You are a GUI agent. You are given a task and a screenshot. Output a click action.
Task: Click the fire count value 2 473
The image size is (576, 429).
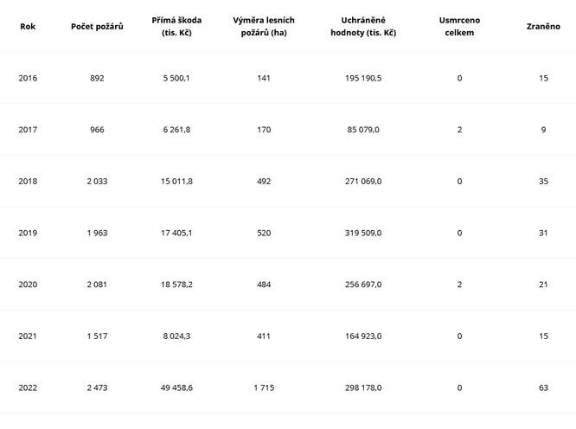pyautogui.click(x=97, y=387)
